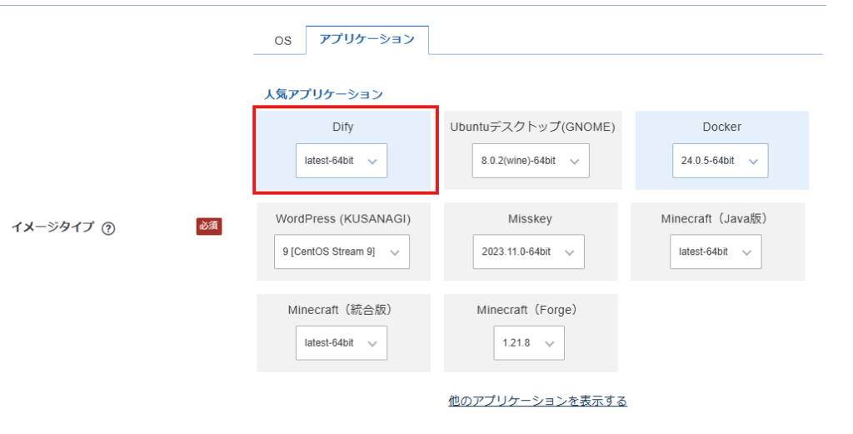Choose the Docker application tile
The width and height of the screenshot is (853, 434).
click(721, 127)
